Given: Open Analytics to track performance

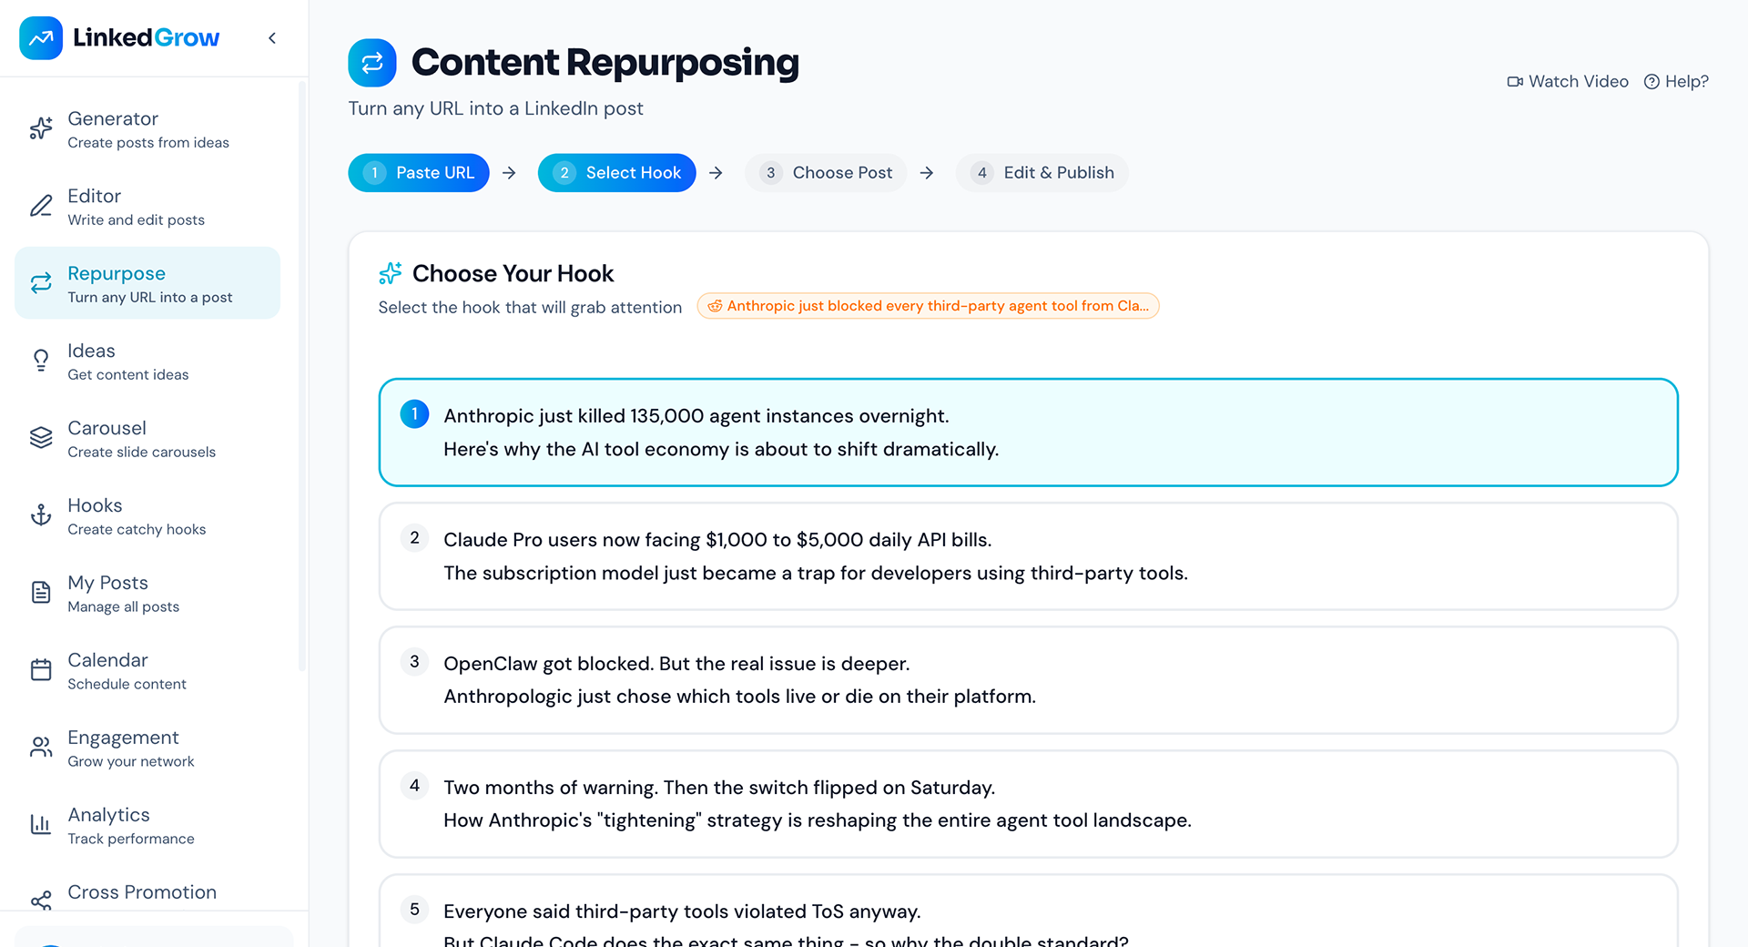Looking at the screenshot, I should 147,825.
